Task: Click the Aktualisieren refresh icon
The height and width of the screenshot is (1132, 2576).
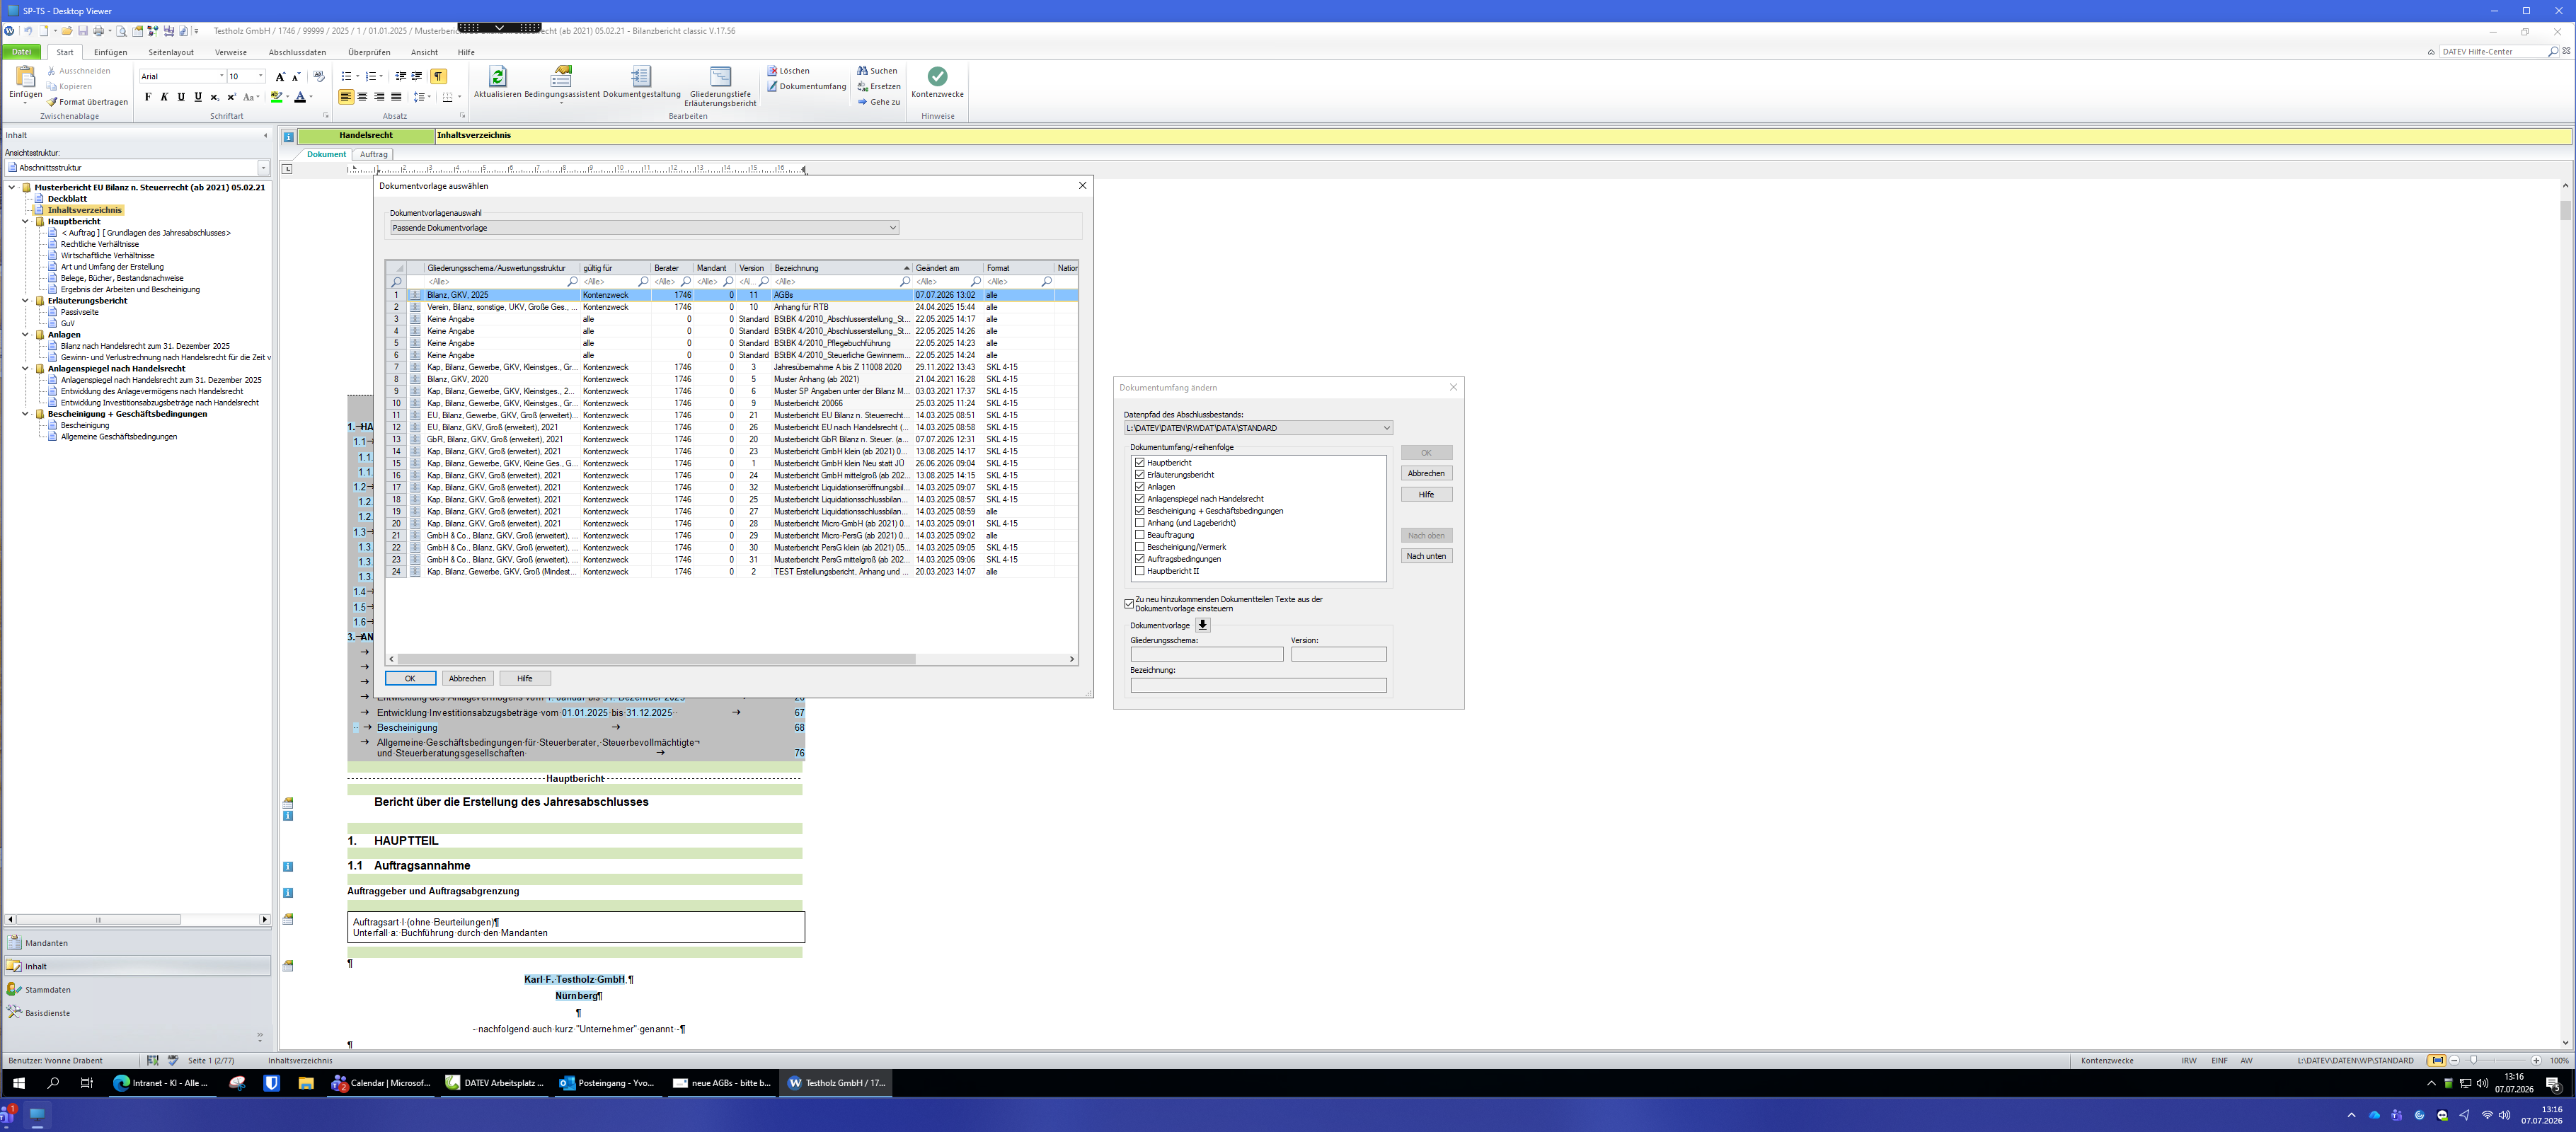Action: coord(497,77)
